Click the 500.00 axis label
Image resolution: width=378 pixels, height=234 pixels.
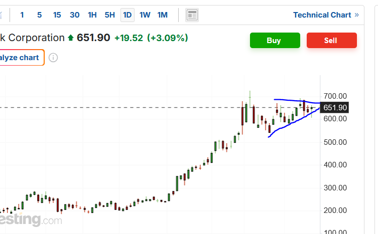pos(335,142)
